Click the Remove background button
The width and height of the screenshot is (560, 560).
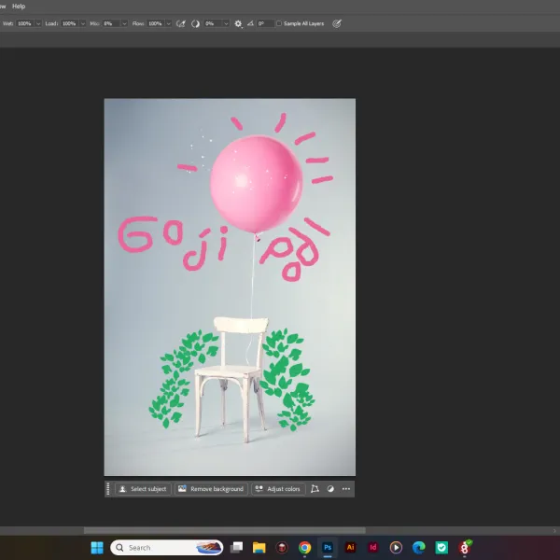coord(212,489)
